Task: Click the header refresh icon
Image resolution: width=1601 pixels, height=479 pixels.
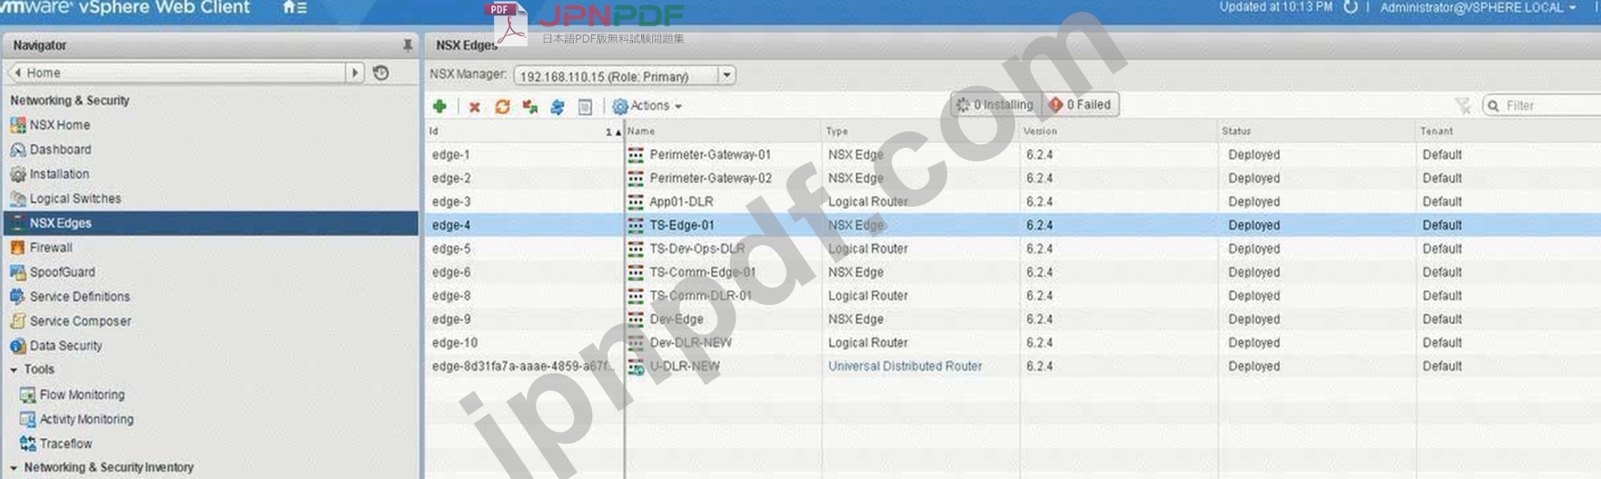Action: point(1350,7)
